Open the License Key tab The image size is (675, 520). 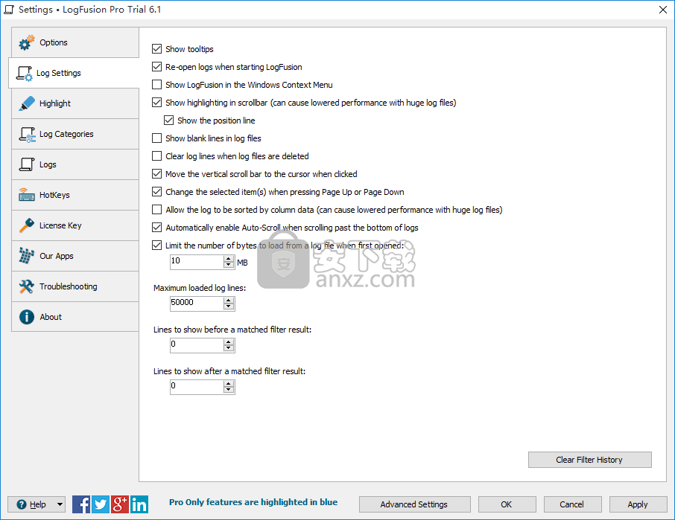[75, 225]
